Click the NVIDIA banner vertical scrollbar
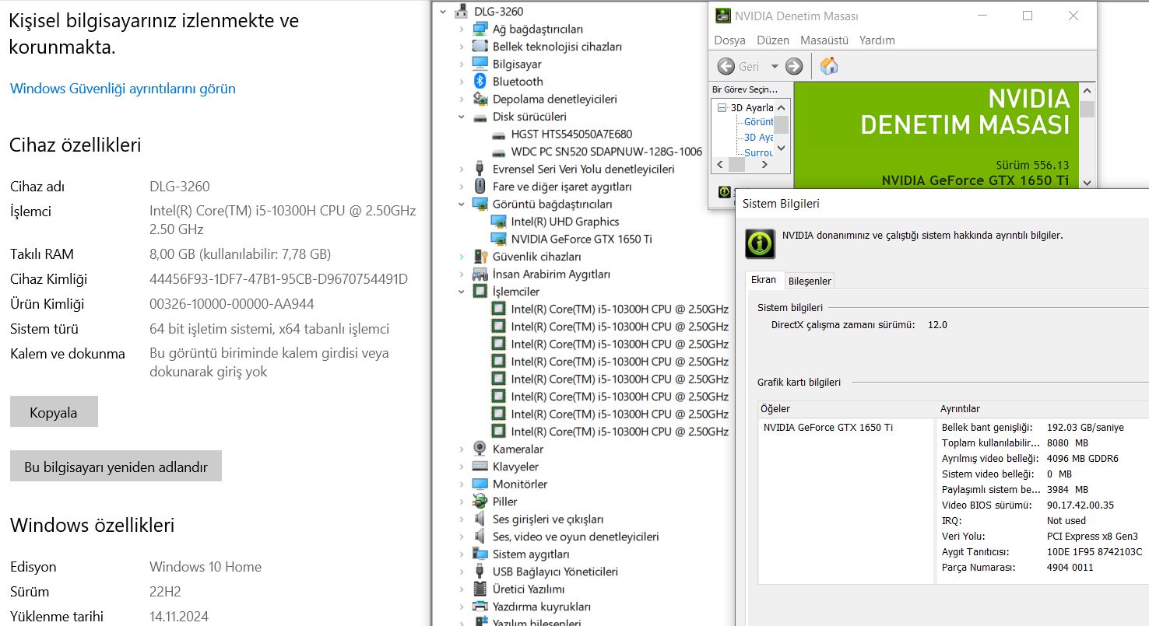 tap(1087, 135)
